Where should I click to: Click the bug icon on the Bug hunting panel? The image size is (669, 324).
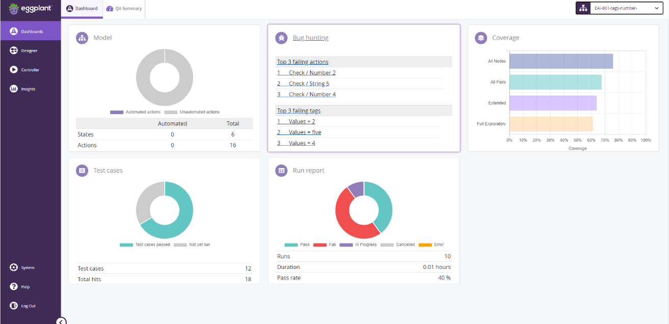pyautogui.click(x=281, y=38)
